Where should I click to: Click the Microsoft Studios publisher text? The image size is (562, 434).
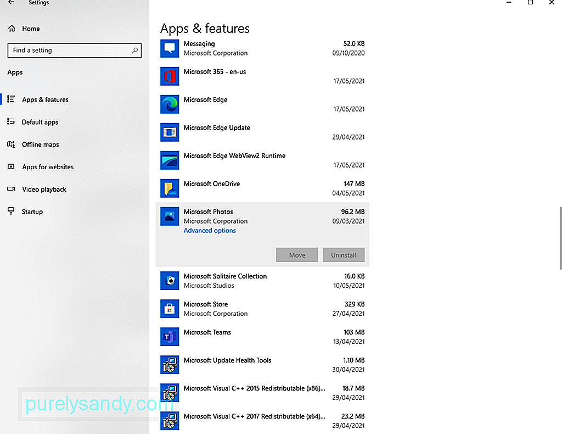point(209,286)
